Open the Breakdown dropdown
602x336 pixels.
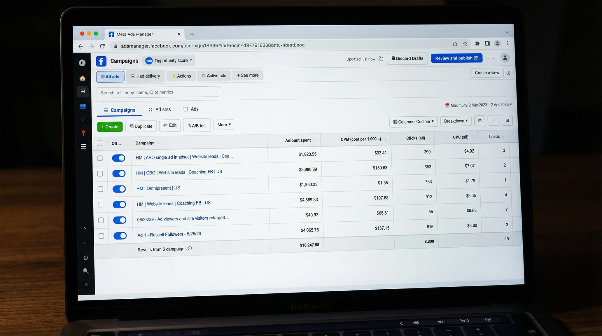[456, 121]
